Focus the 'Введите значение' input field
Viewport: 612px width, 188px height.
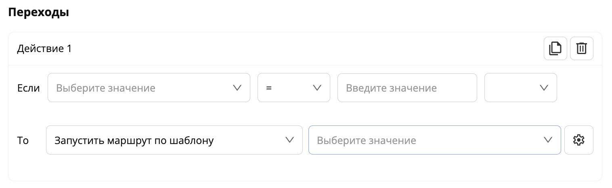(x=407, y=88)
